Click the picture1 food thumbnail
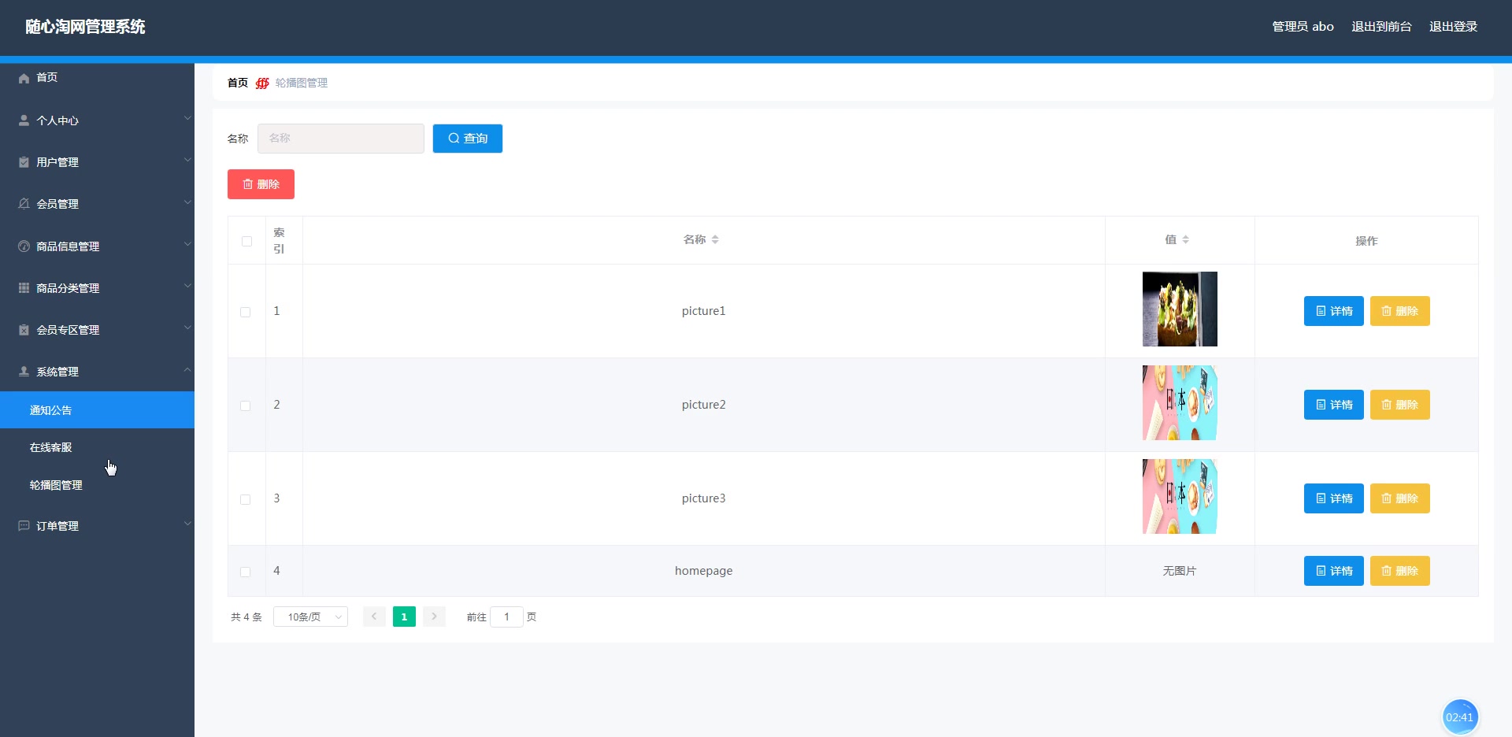 point(1180,309)
